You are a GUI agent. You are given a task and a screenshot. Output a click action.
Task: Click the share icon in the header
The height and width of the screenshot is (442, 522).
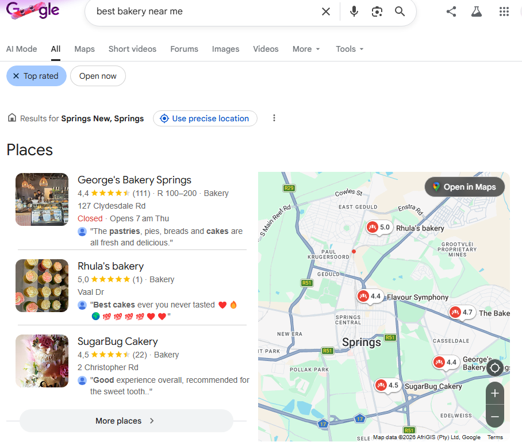coord(451,11)
